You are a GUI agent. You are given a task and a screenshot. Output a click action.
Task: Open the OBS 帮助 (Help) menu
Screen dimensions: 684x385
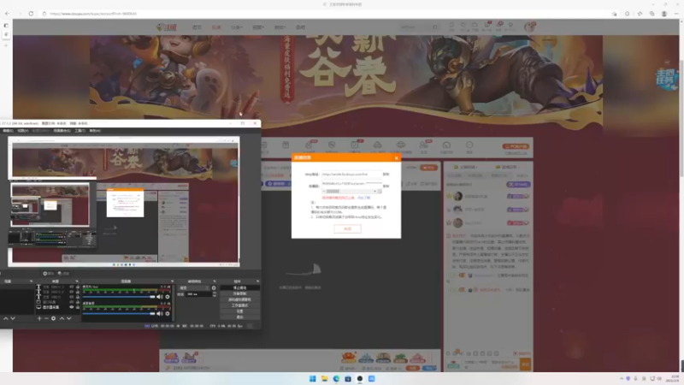coord(95,131)
